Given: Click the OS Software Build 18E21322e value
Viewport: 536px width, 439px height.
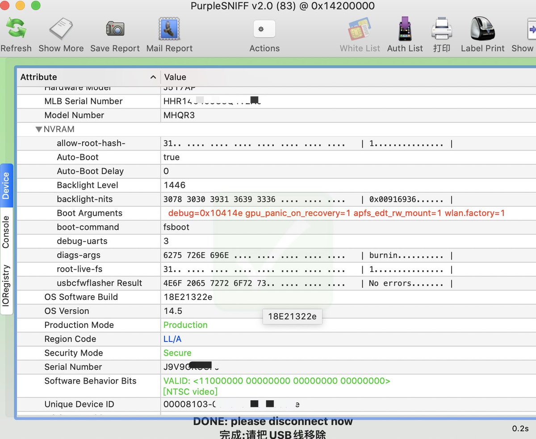Looking at the screenshot, I should click(188, 297).
